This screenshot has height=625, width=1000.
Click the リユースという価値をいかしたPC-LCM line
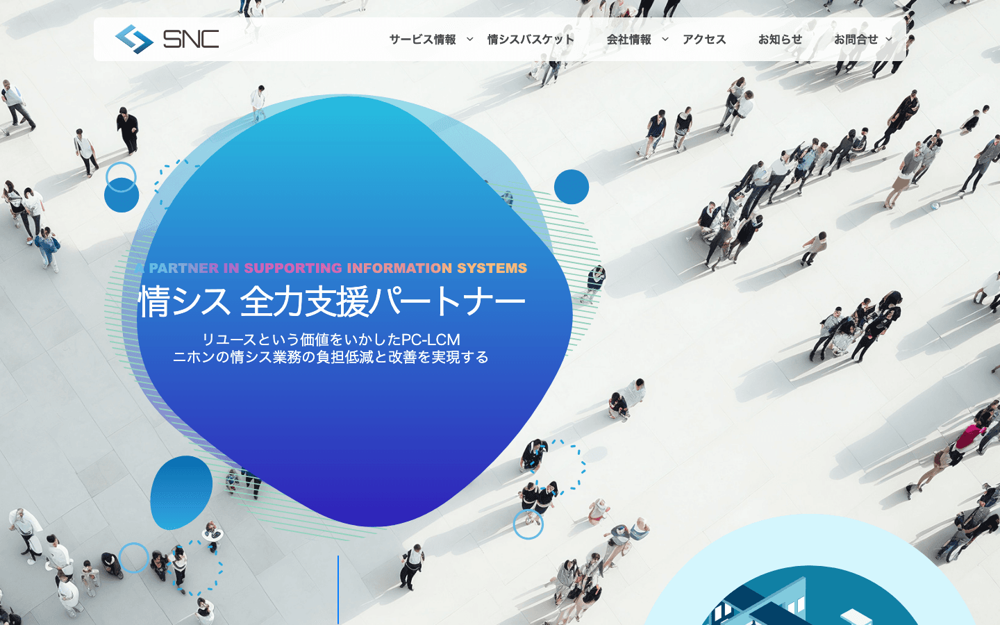[331, 340]
